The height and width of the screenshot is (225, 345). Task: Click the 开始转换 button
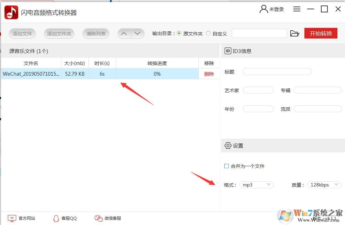point(321,33)
